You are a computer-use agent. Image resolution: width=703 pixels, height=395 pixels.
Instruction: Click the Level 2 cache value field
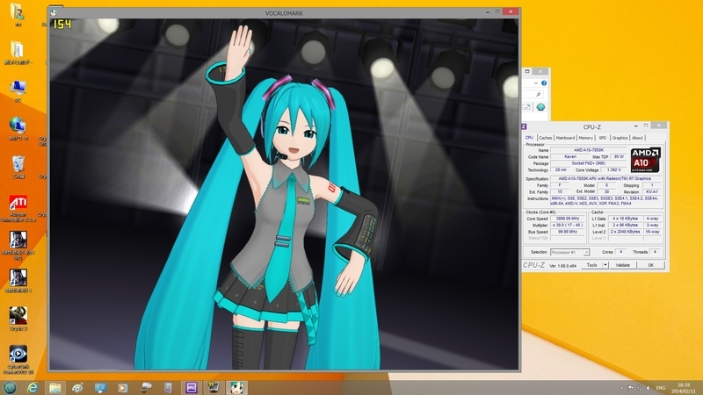(x=625, y=232)
